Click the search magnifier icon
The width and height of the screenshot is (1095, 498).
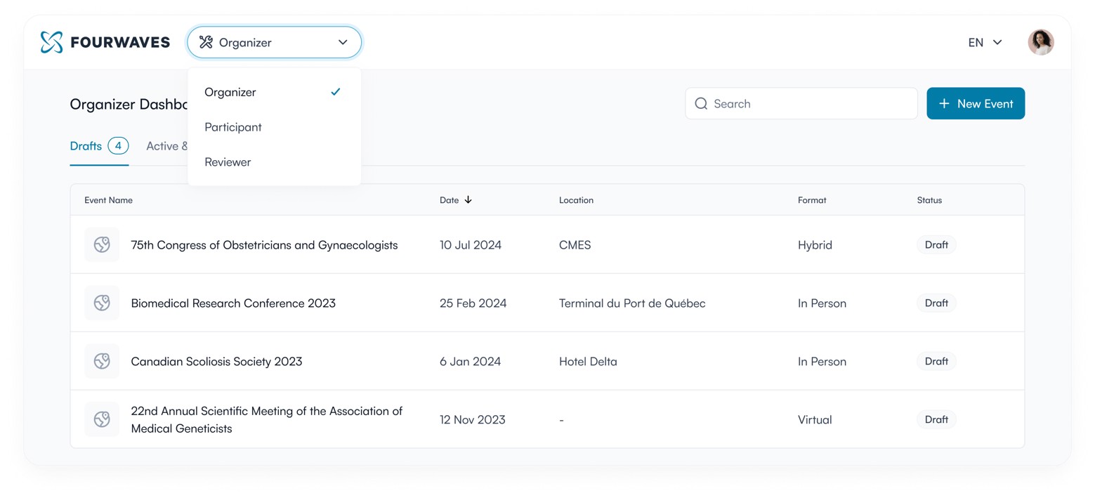700,104
